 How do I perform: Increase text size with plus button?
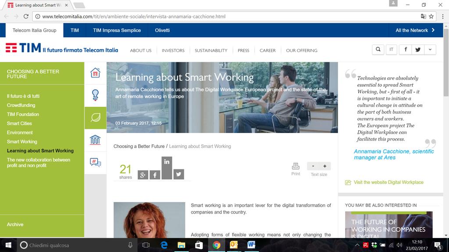[x=325, y=166]
